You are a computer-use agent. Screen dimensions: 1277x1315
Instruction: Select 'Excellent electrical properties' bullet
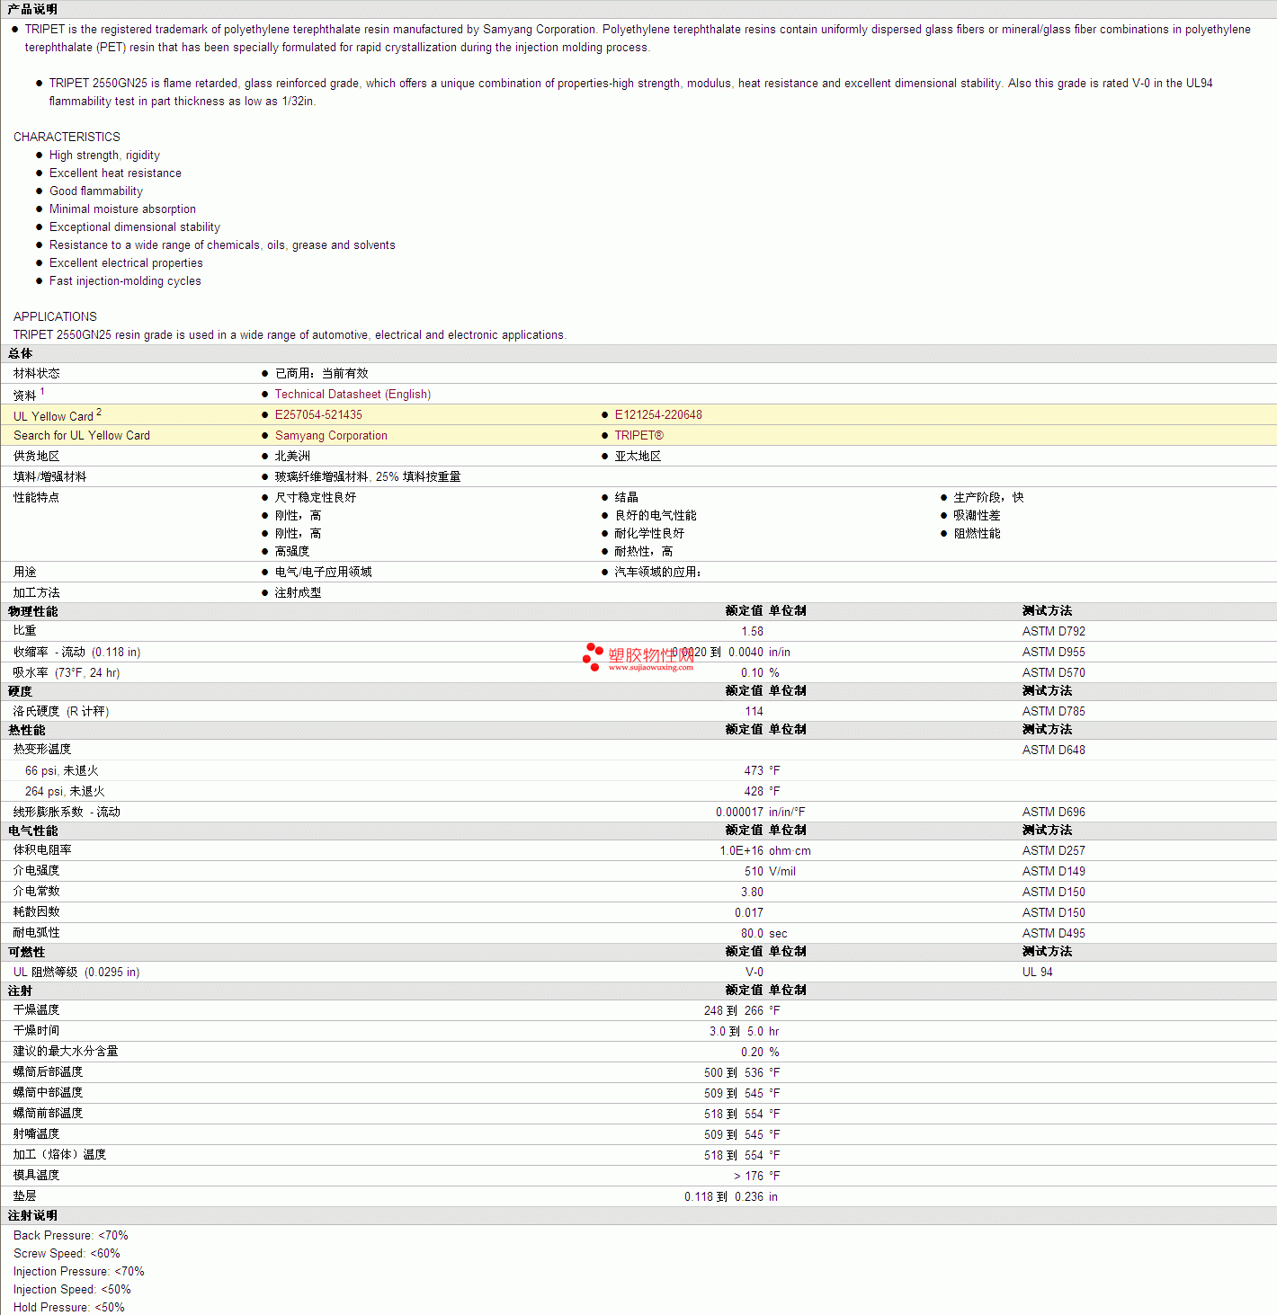pos(126,263)
